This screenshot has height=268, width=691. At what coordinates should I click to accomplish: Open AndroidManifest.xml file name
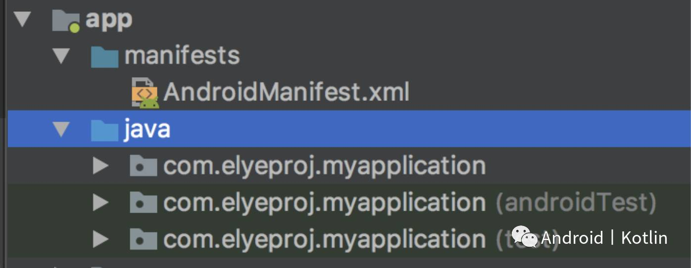click(286, 92)
